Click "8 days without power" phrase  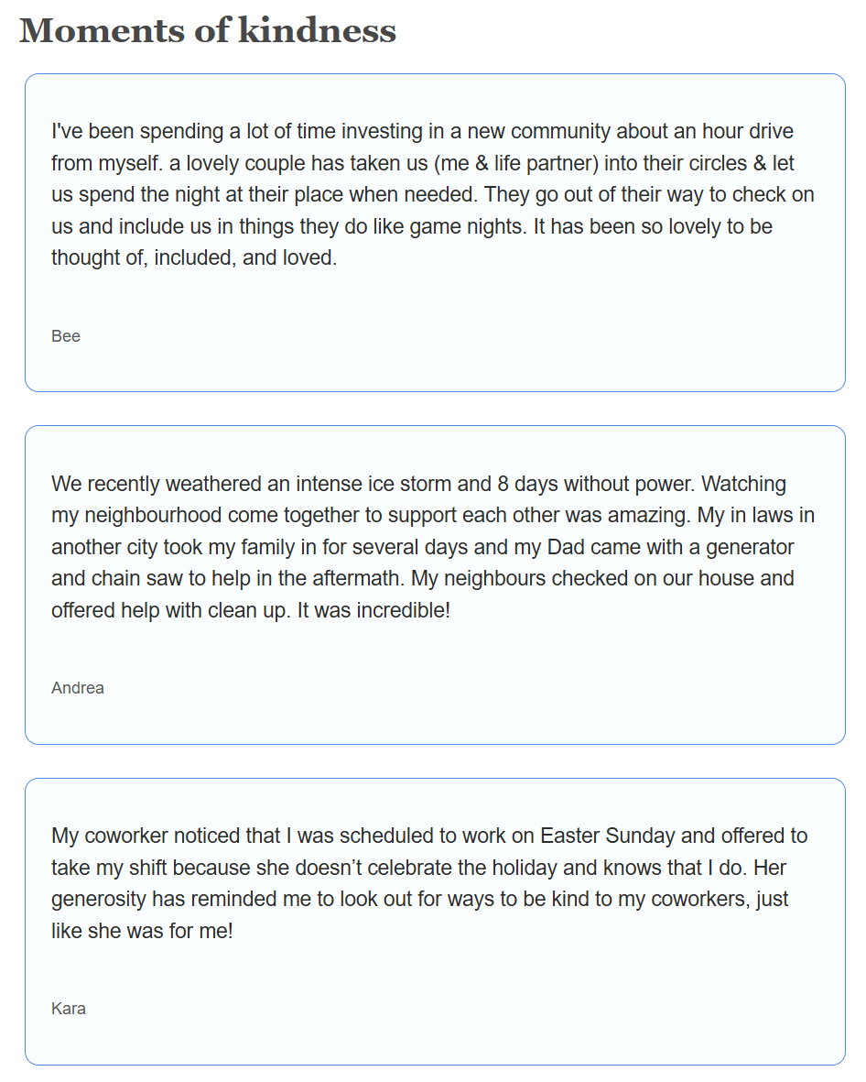[x=596, y=483]
